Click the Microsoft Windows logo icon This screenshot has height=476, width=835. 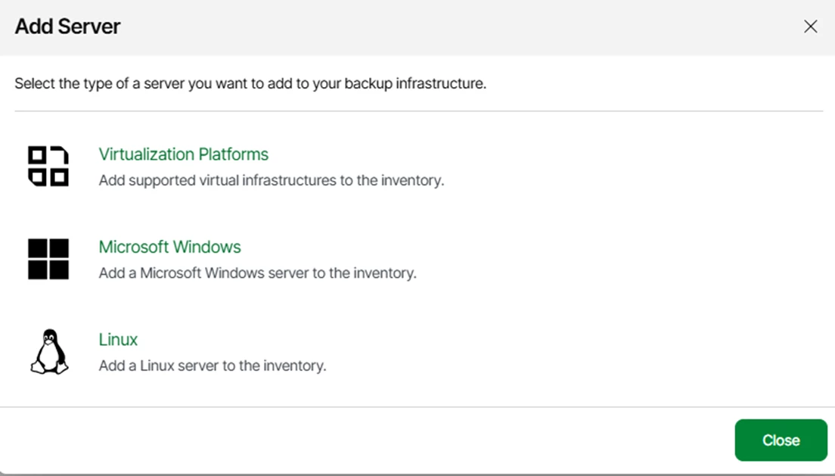pyautogui.click(x=48, y=259)
